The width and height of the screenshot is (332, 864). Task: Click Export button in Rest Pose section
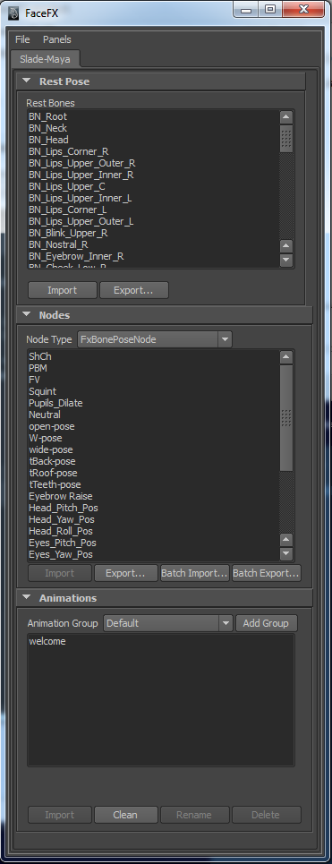(x=134, y=290)
